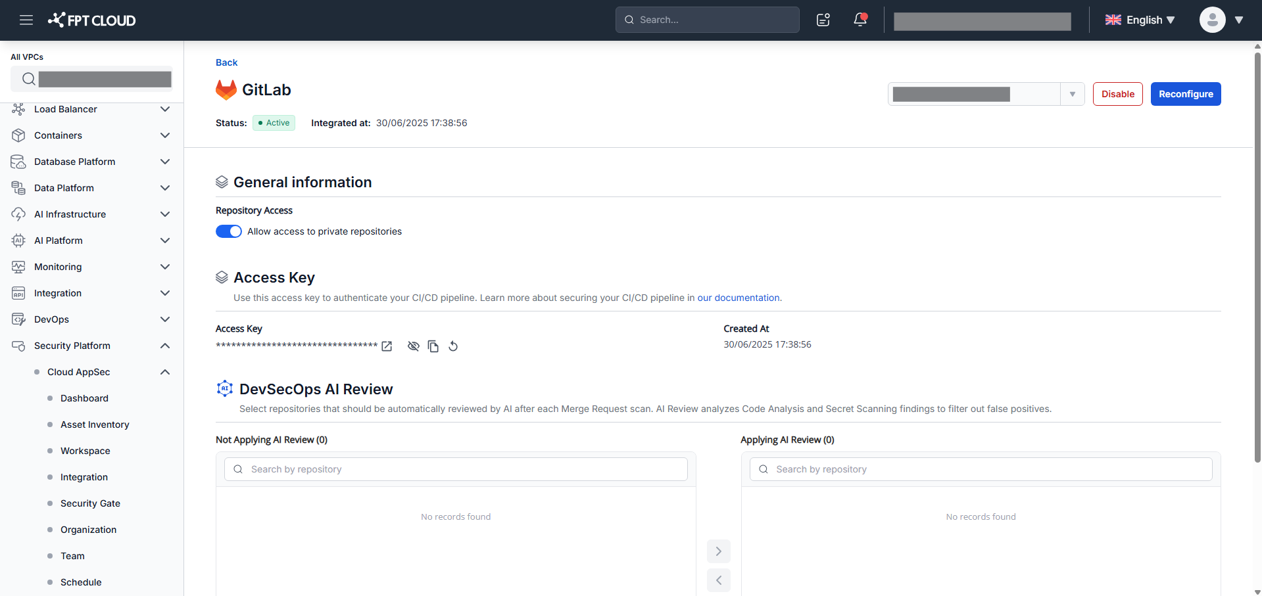Click the Disable button
Screen dimensions: 1262x596
pyautogui.click(x=1117, y=94)
